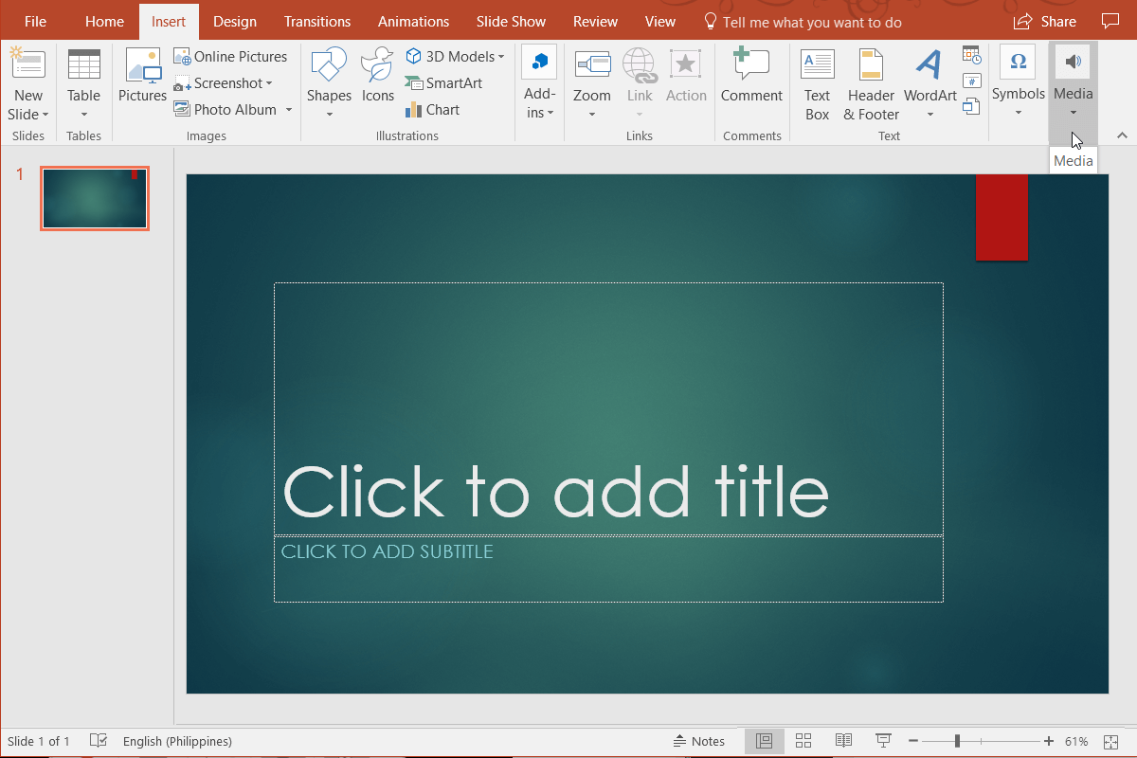This screenshot has width=1137, height=758.
Task: Open the File tab
Action: [x=35, y=21]
